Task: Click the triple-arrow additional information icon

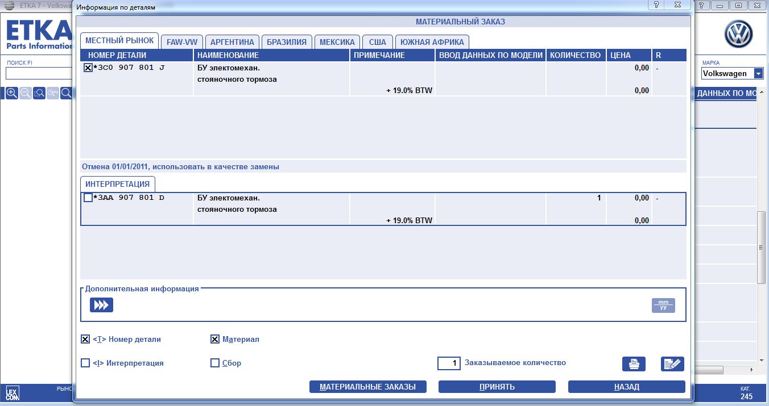Action: point(101,305)
